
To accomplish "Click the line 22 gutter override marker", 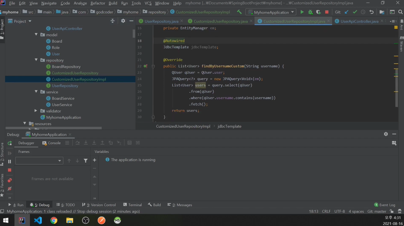I will tap(145, 66).
